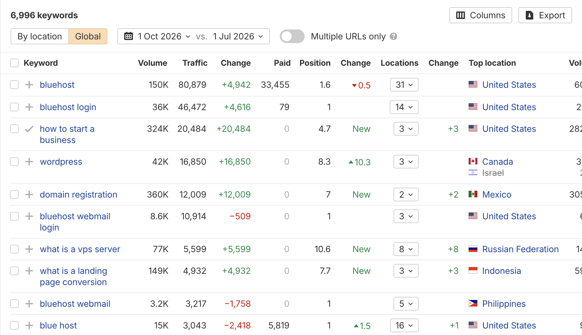Add what is a vps server via plus icon
The image size is (582, 335).
pyautogui.click(x=29, y=249)
